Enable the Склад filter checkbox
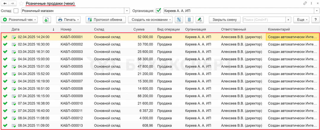 pos(16,11)
